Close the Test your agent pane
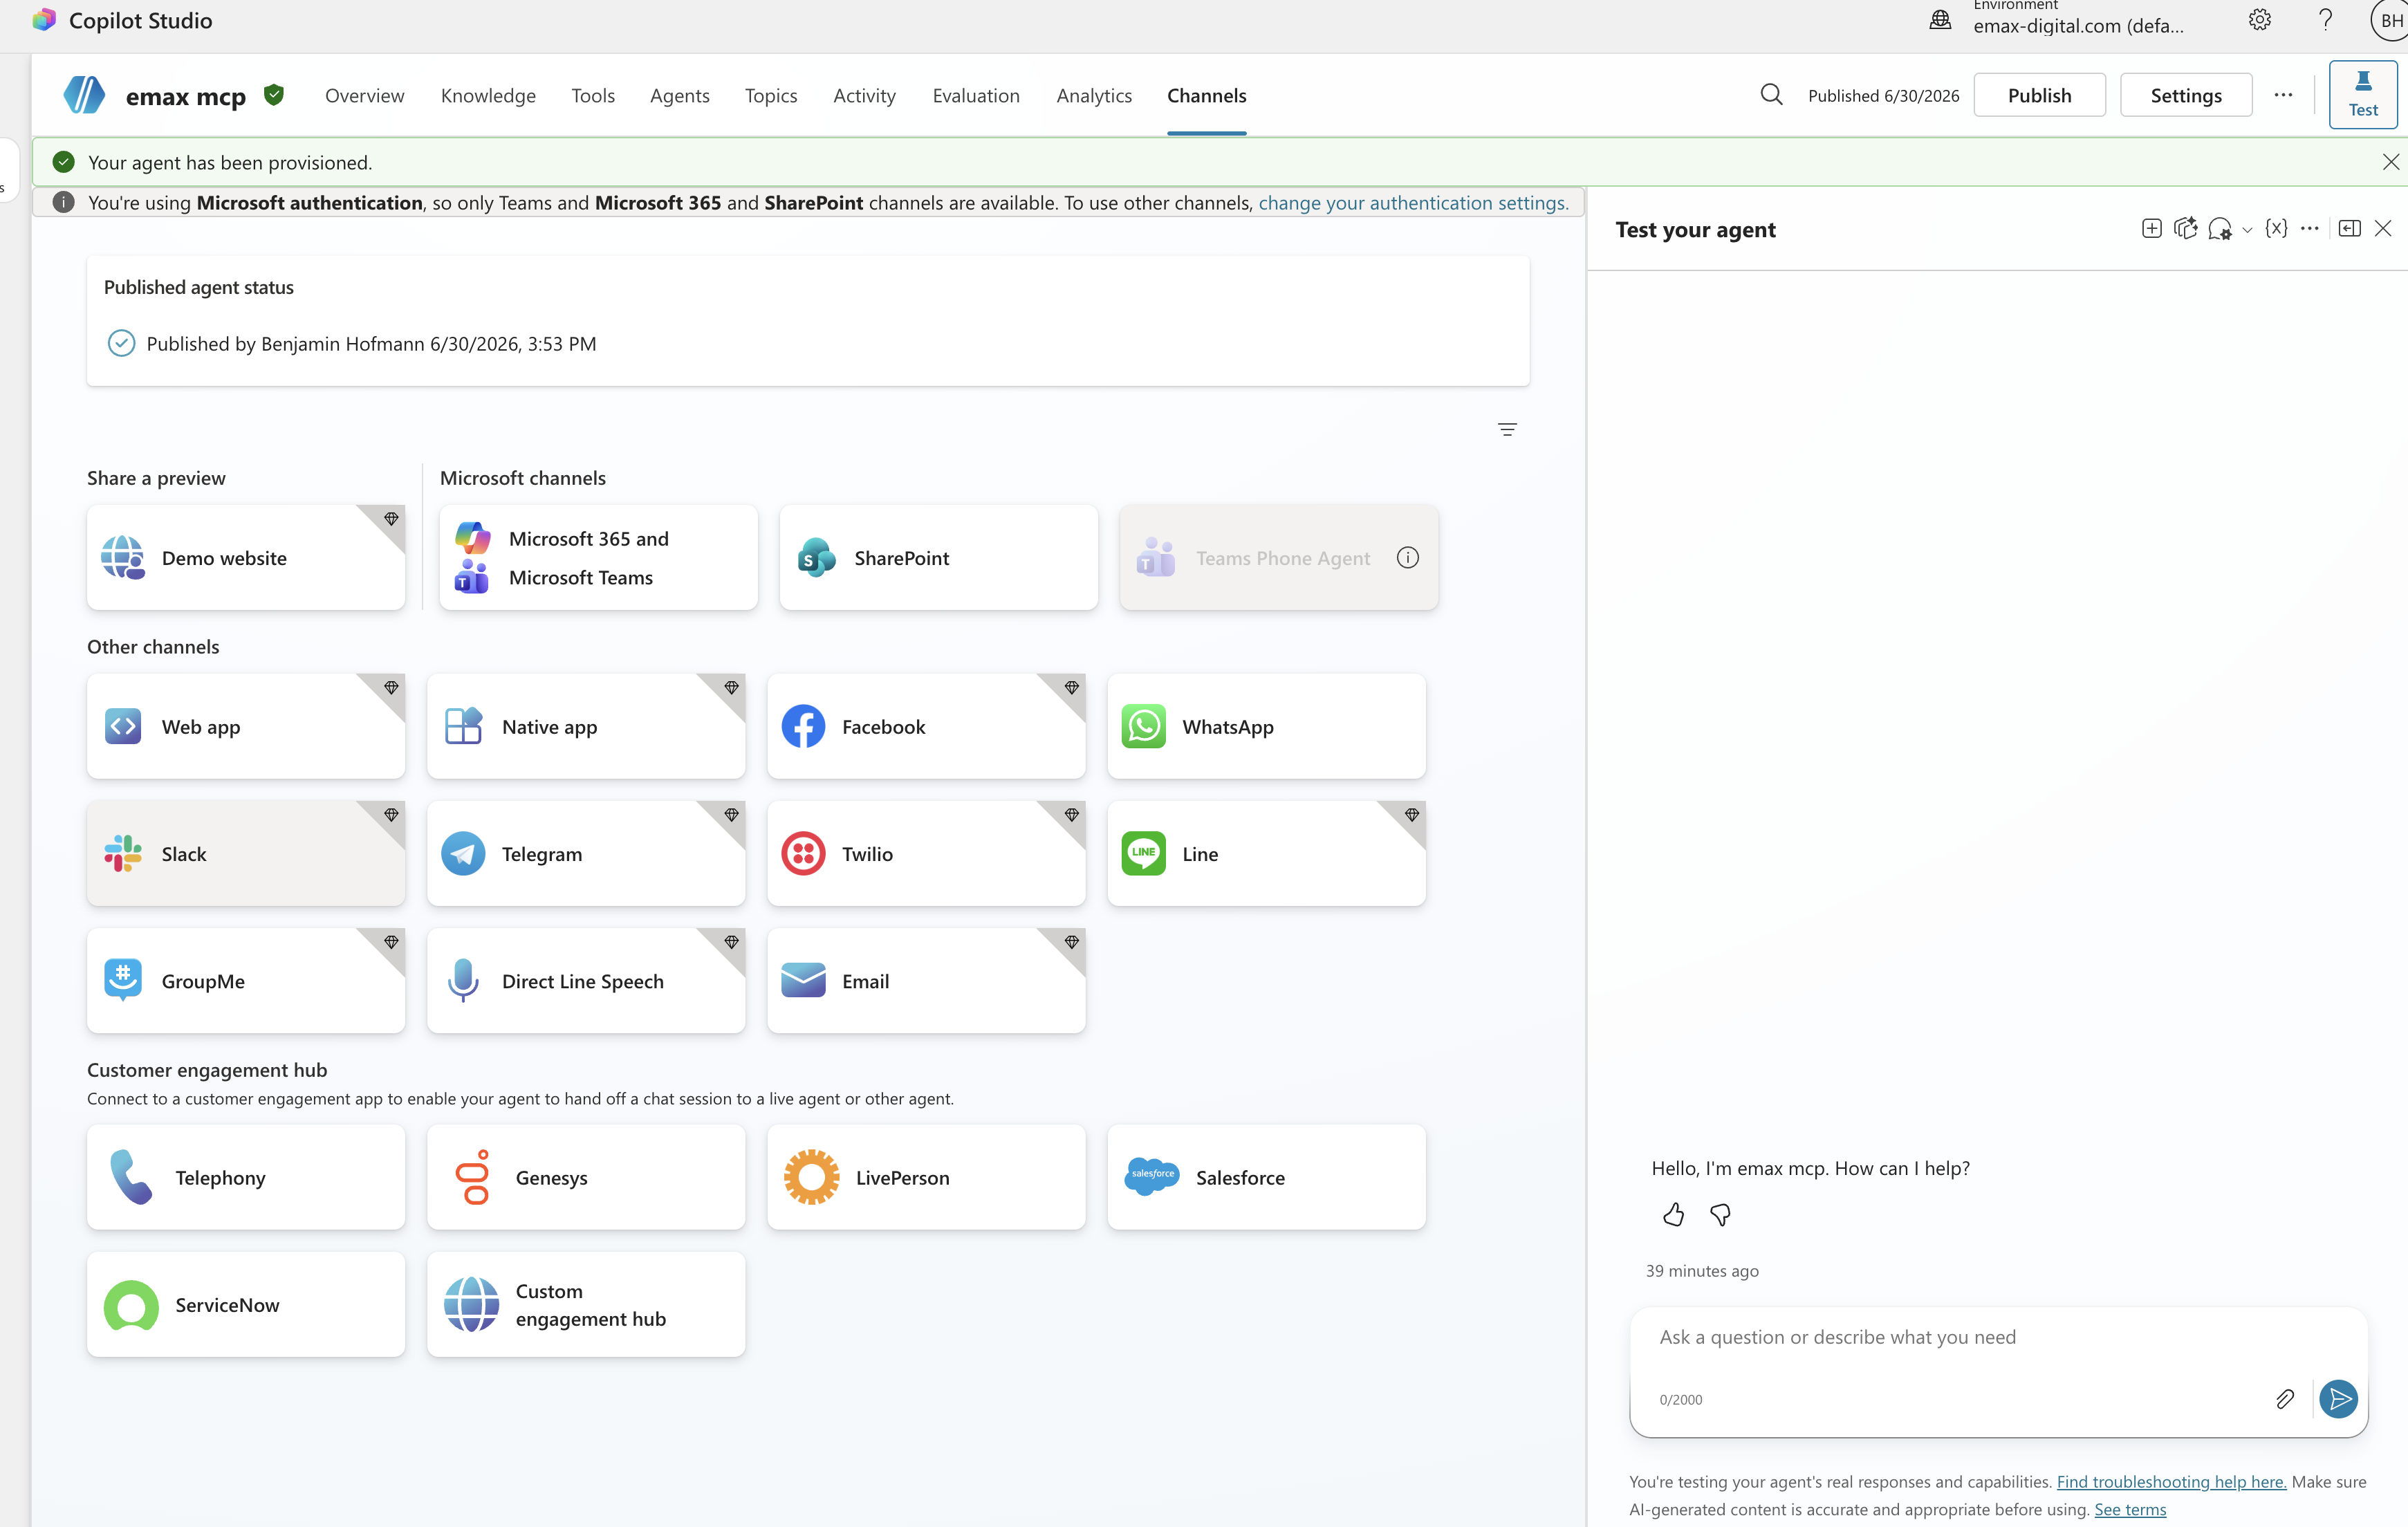2408x1527 pixels. (2384, 229)
